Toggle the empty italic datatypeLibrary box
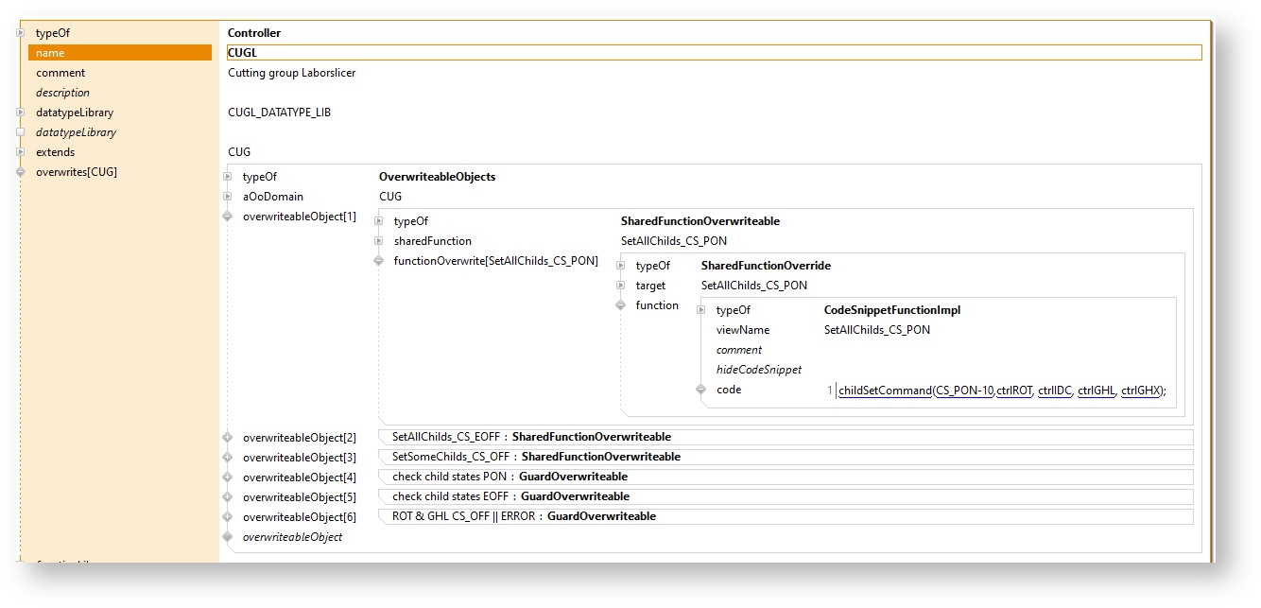 (x=20, y=132)
